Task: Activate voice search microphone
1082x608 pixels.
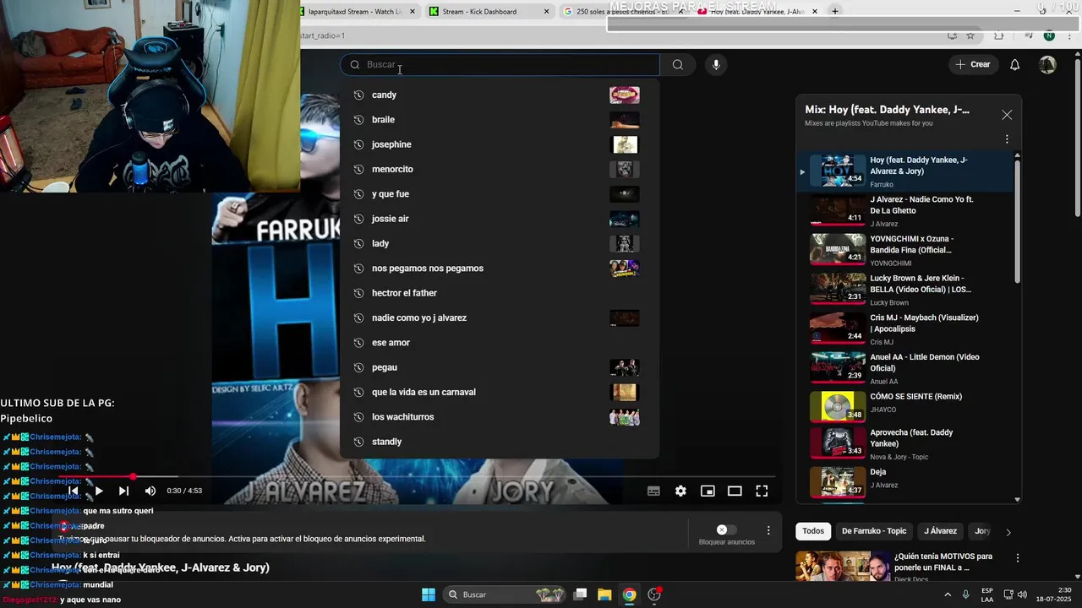Action: pyautogui.click(x=716, y=65)
